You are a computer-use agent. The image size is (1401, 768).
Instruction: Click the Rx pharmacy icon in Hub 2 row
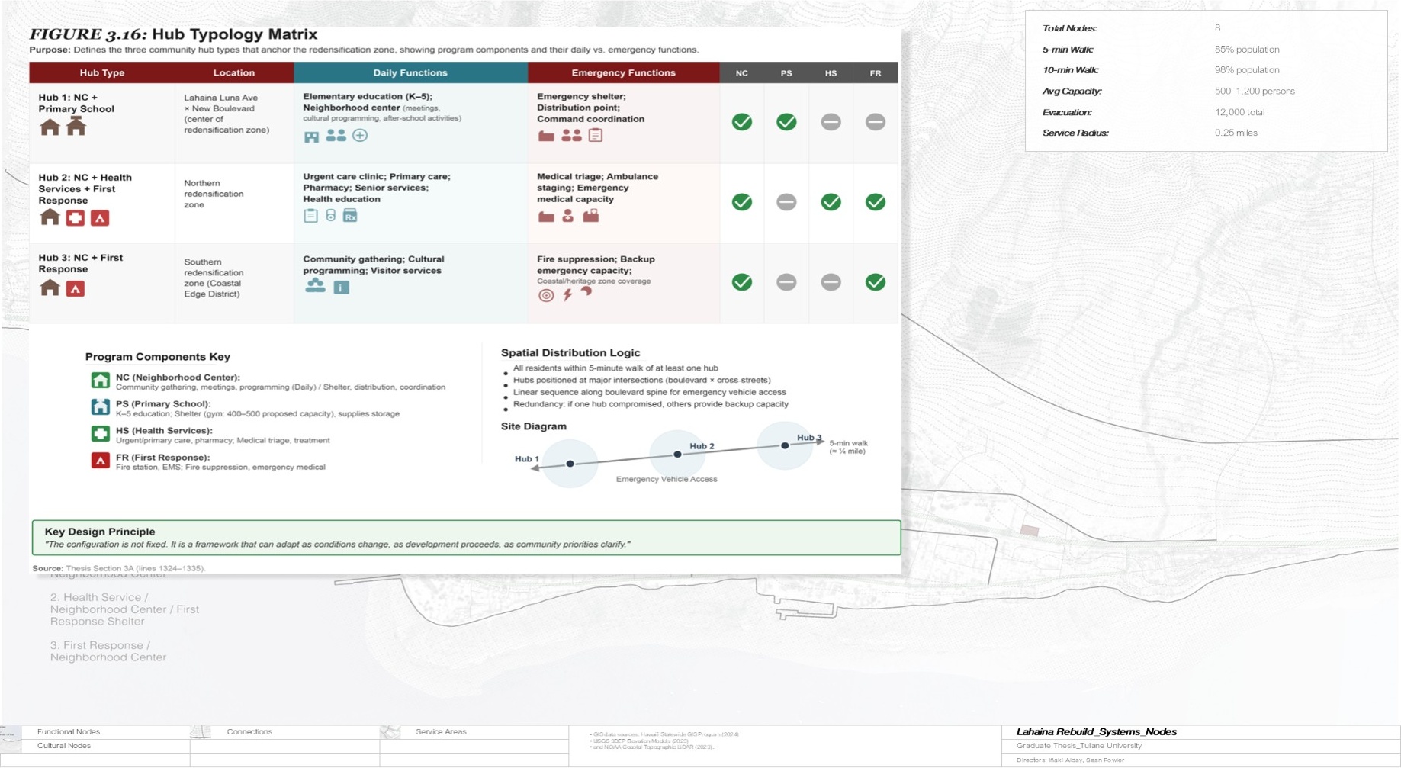[350, 215]
